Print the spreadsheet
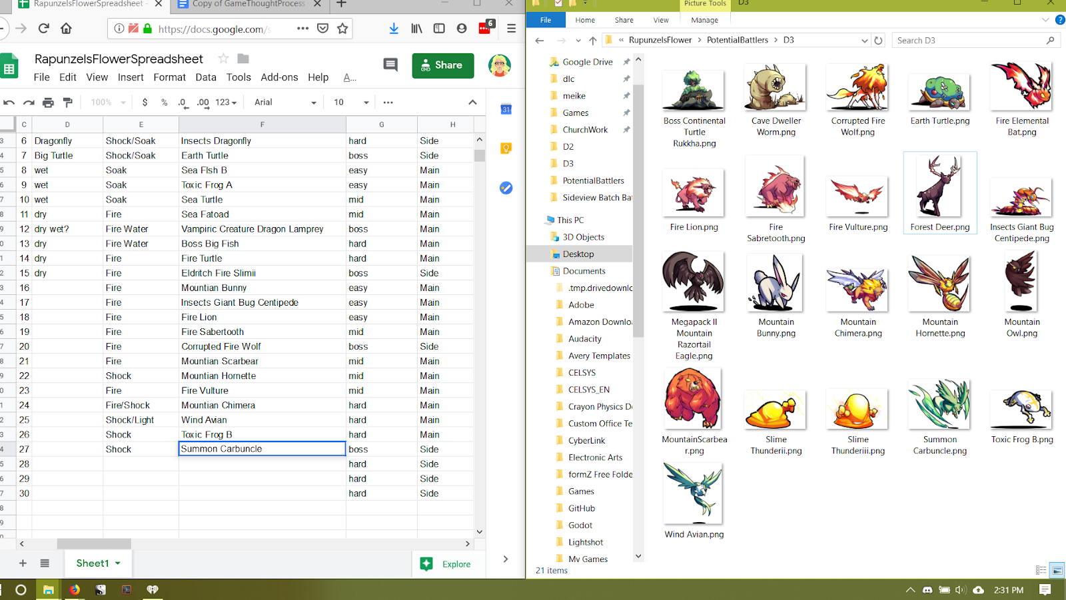Image resolution: width=1066 pixels, height=600 pixels. [x=48, y=103]
